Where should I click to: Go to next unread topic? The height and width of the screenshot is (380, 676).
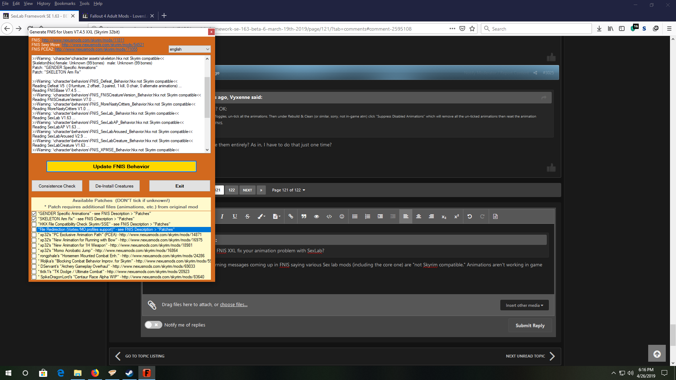point(531,356)
